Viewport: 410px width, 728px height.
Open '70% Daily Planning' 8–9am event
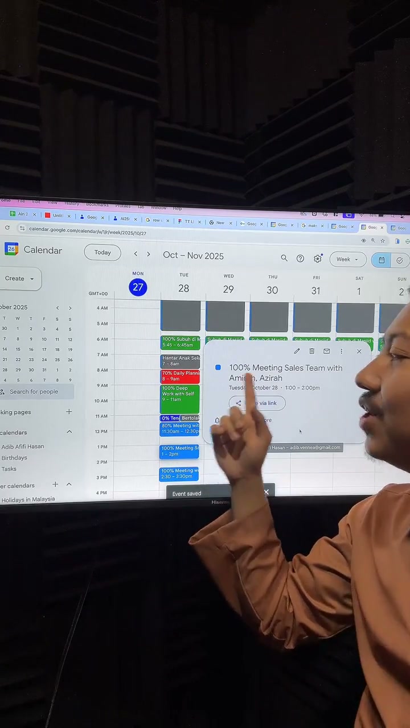pos(180,377)
